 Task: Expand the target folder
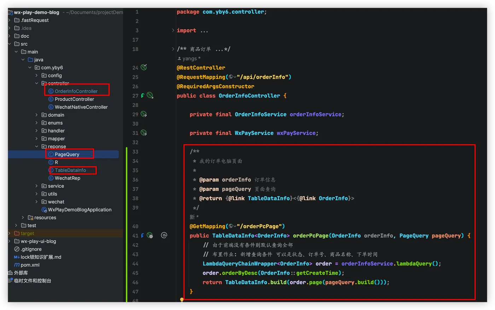tap(10, 233)
